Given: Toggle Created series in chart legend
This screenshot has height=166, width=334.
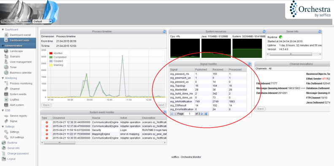Looking at the screenshot, I should pos(56,61).
